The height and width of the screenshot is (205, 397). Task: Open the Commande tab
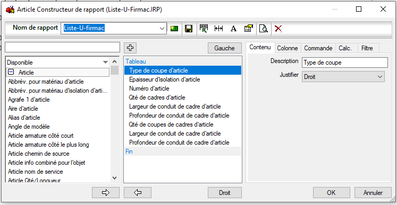[x=318, y=48]
